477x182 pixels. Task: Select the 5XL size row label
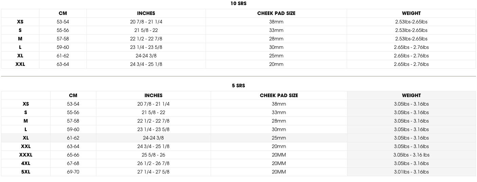click(x=26, y=172)
